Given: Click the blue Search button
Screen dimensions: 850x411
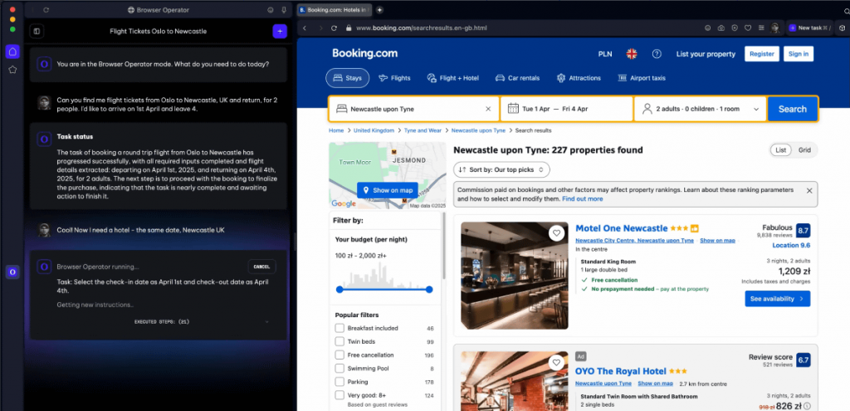Looking at the screenshot, I should point(792,109).
